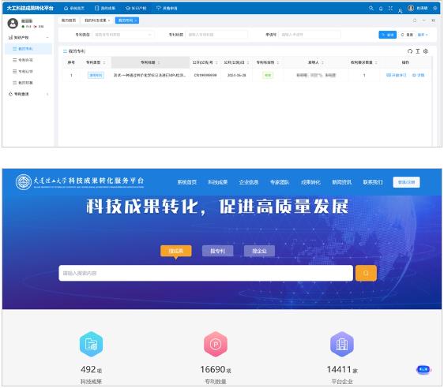Image resolution: width=444 pixels, height=388 pixels.
Task: Click sort icon on 专利有效性 column header
Action: [x=278, y=62]
